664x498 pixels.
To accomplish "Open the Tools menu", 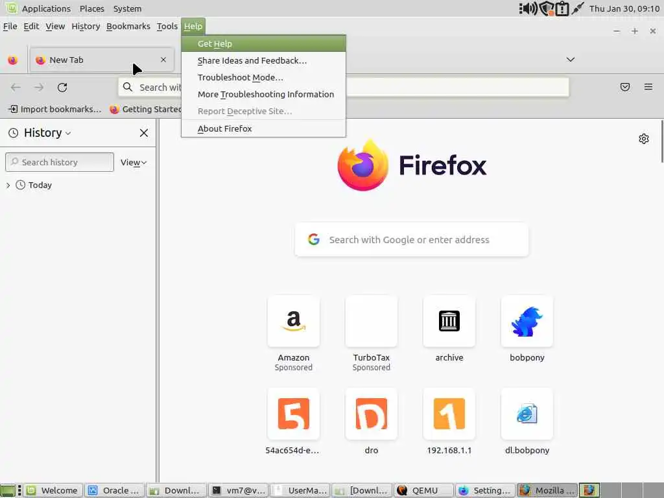I will click(167, 26).
